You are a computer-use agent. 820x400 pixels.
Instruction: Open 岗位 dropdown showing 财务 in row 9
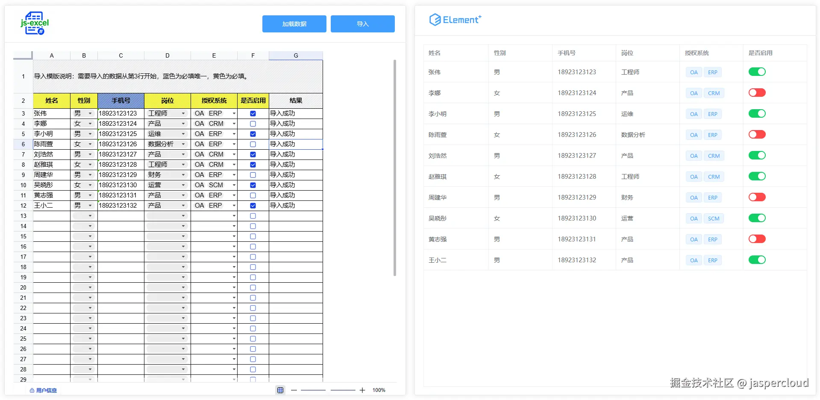[183, 175]
